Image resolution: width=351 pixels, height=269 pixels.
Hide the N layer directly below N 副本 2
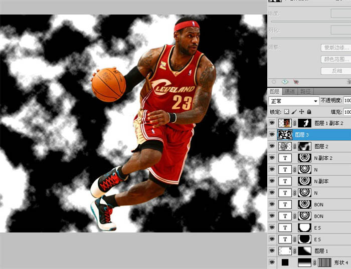pos(272,169)
